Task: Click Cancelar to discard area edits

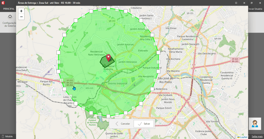Action: tap(122, 124)
